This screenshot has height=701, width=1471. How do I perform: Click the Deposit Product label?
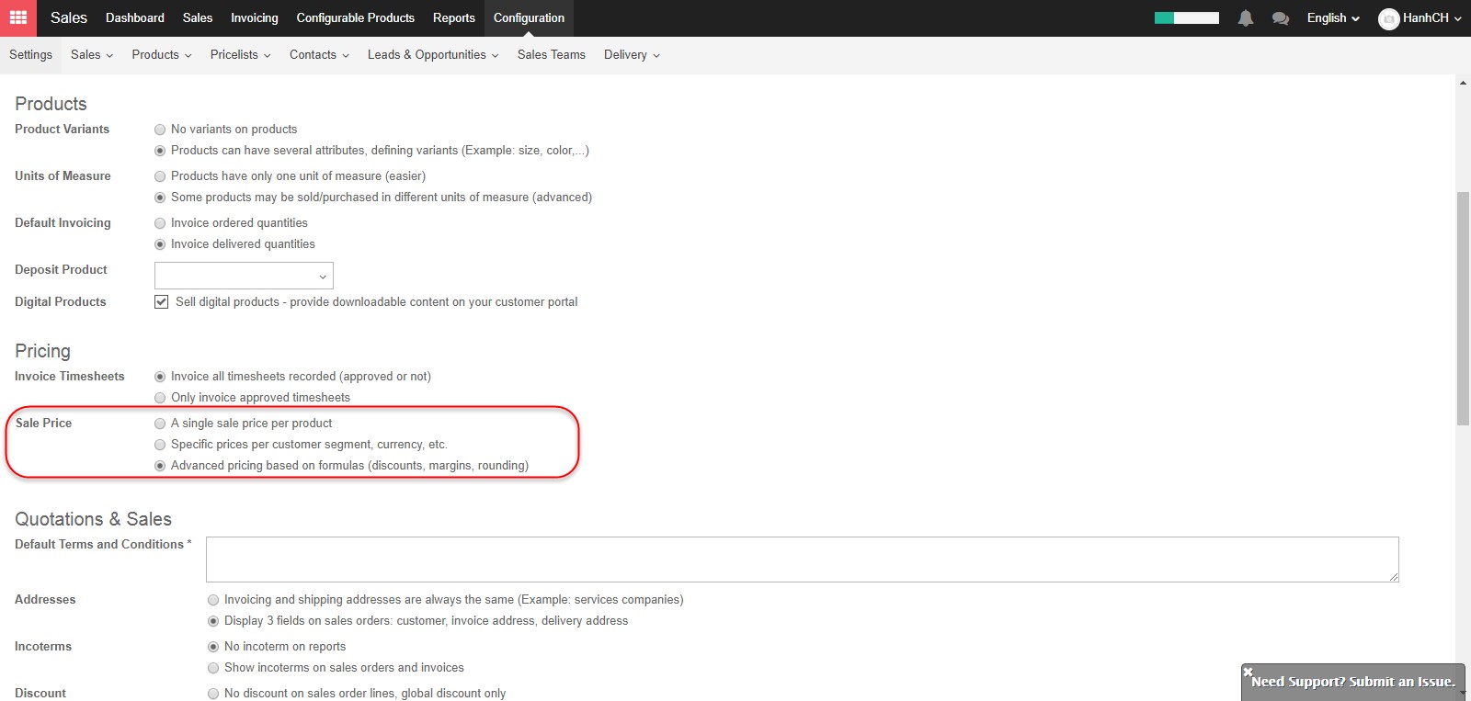pyautogui.click(x=61, y=270)
